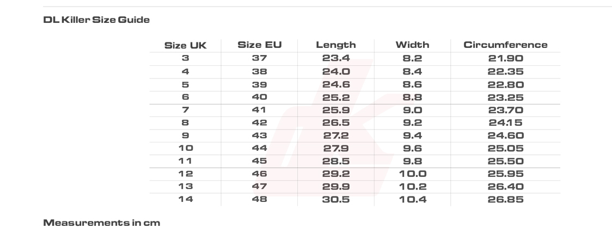Viewport: 612px width, 246px height.
Task: Select the circumference value 26.85
Action: 505,200
